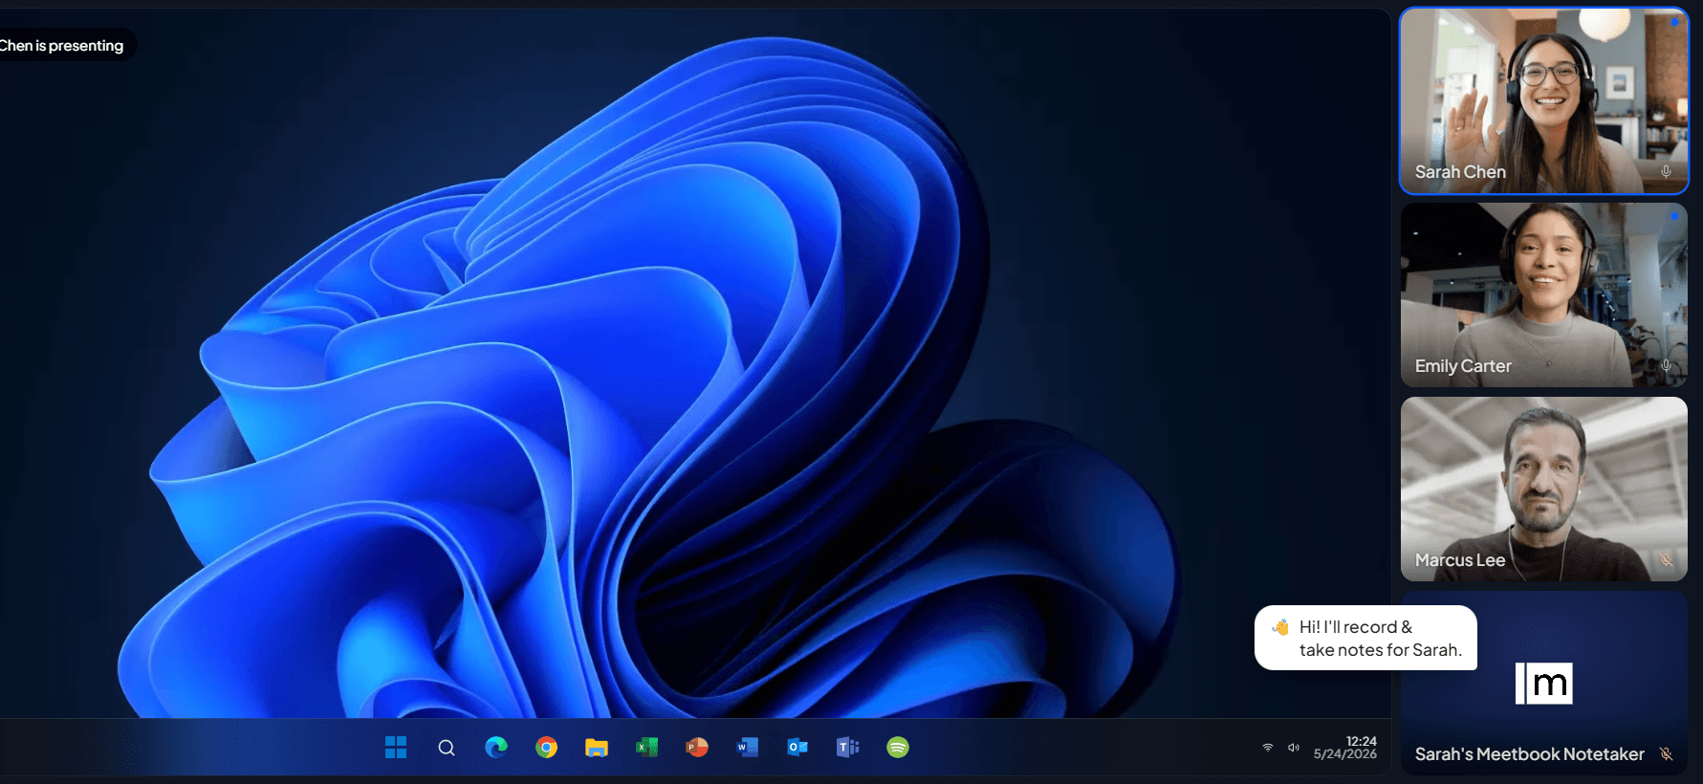The image size is (1703, 784).
Task: Click Emily Carter's microphone icon
Action: pos(1666,366)
